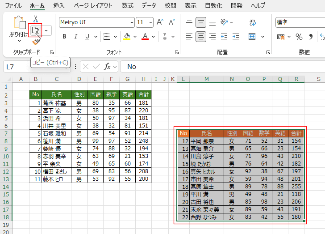
Task: Open the ファイル tab
Action: coord(13,5)
